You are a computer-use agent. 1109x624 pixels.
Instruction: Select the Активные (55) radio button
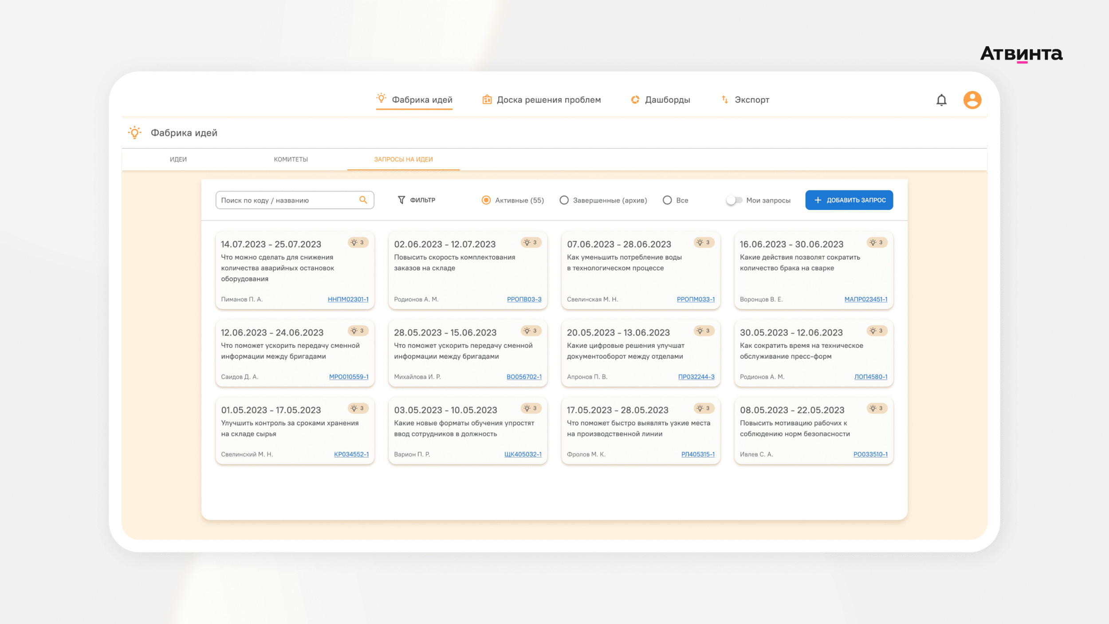pos(486,200)
